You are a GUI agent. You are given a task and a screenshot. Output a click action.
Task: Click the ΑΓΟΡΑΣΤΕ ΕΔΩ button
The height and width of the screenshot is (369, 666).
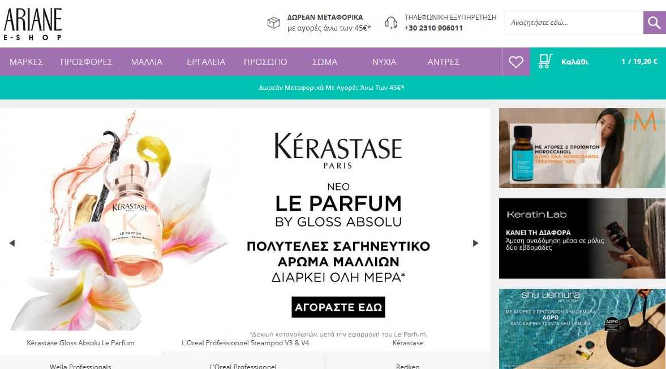coord(338,307)
